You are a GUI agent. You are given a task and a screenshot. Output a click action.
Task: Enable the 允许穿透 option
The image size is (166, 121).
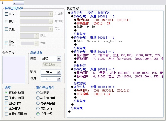pyautogui.click(x=6, y=108)
